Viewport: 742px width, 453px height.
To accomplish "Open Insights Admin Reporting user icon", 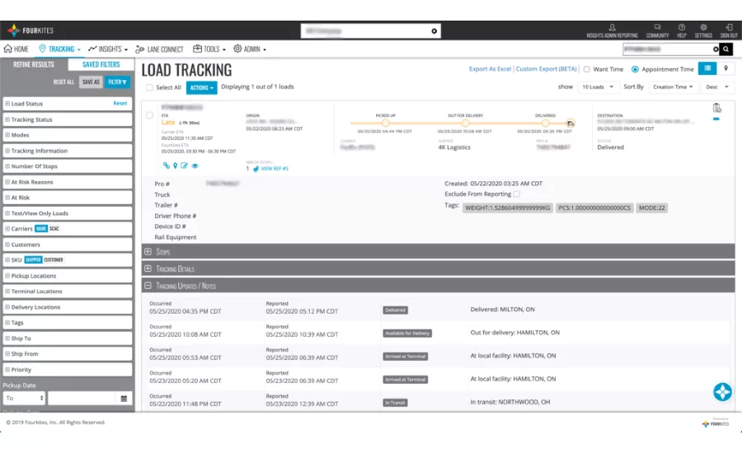I will [612, 27].
